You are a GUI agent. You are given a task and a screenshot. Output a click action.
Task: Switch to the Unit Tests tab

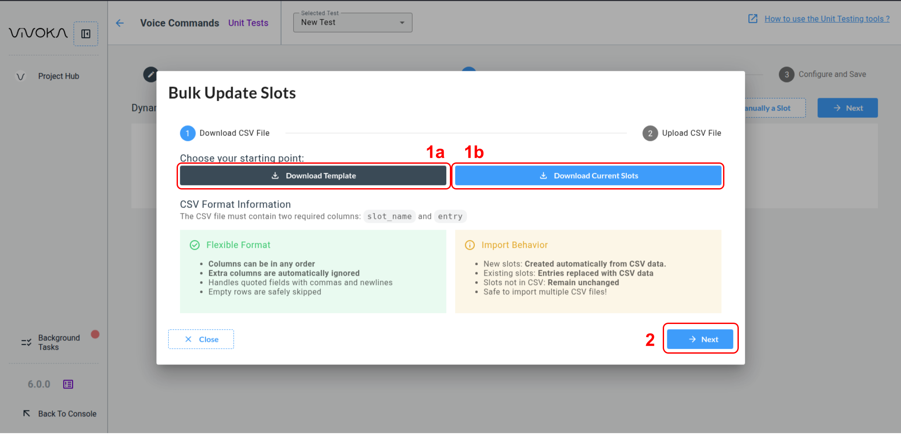pyautogui.click(x=248, y=23)
